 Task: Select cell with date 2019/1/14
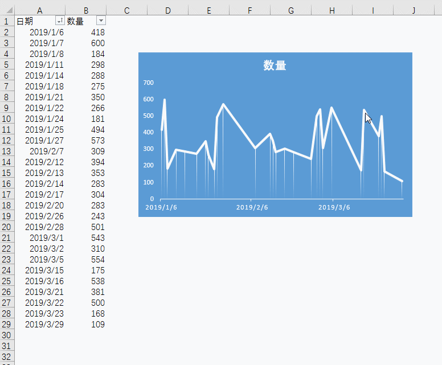(40, 75)
